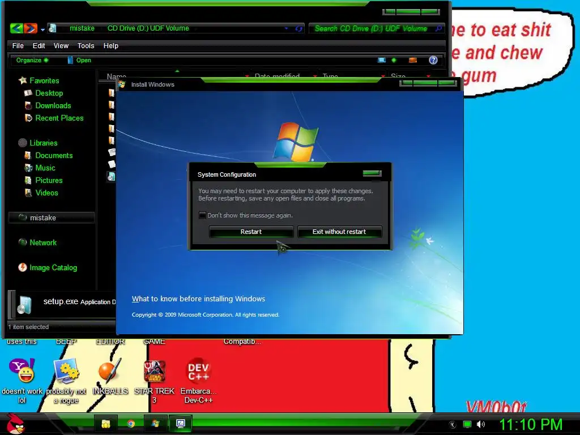The image size is (580, 435).
Task: Click the Name column dropdown arrow
Action: click(x=247, y=76)
